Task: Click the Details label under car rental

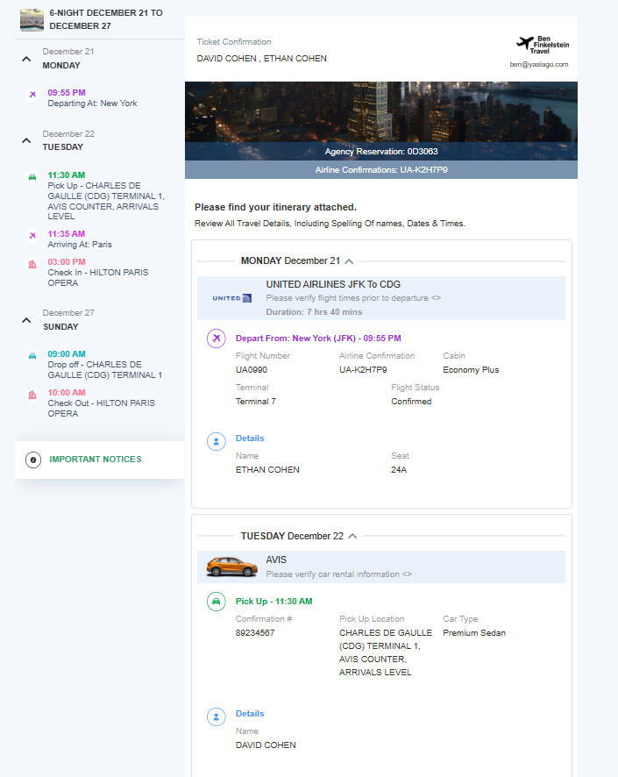Action: [250, 714]
